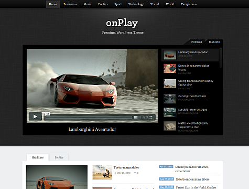Screen dimensions: 249x189
Task: Seek along the video progress bar
Action: pyautogui.click(x=89, y=118)
